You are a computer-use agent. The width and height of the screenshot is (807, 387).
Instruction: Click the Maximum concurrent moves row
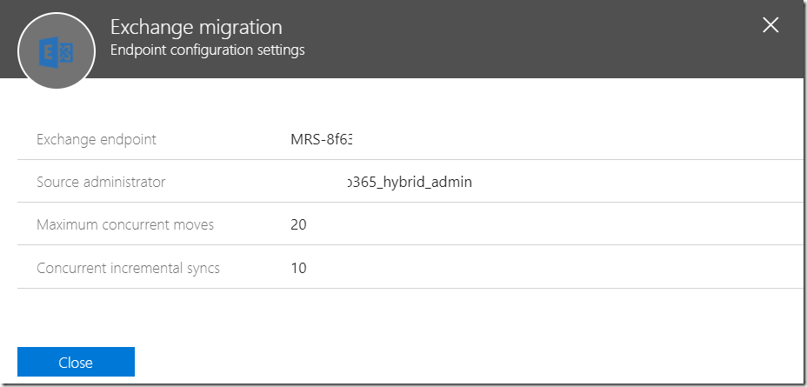click(x=410, y=224)
